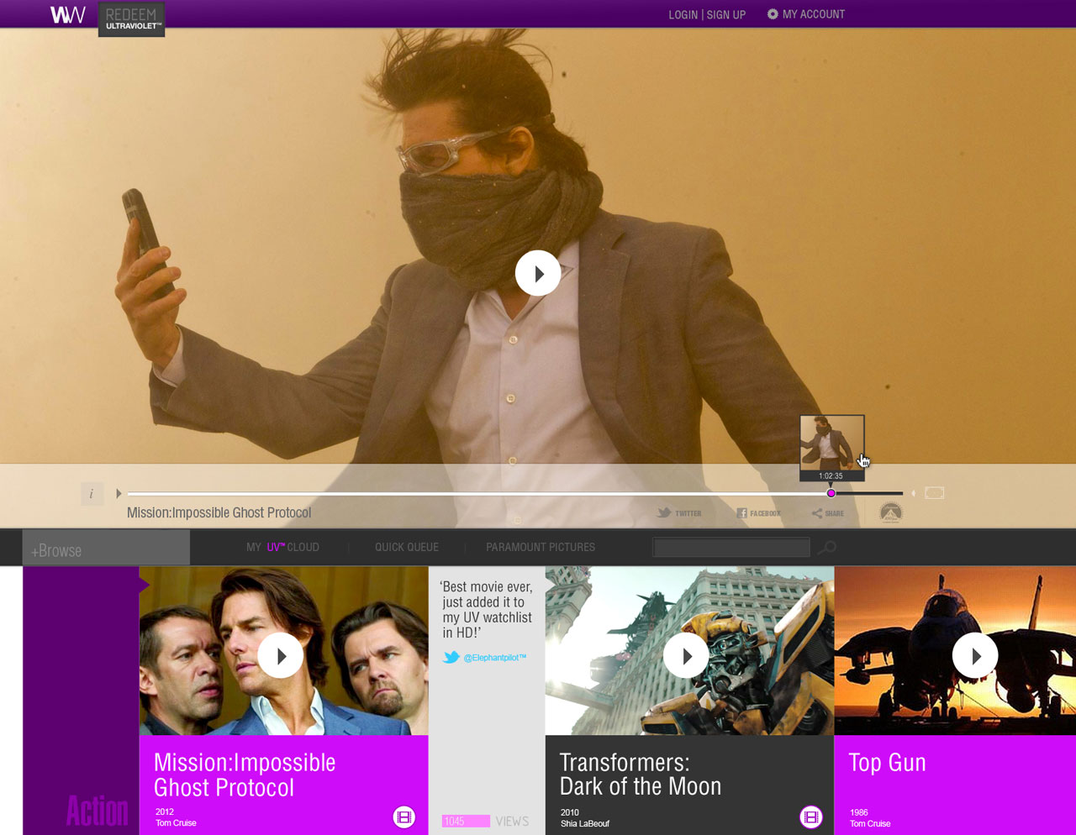Click the year 2012 on Ghost Protocol card

(x=165, y=812)
